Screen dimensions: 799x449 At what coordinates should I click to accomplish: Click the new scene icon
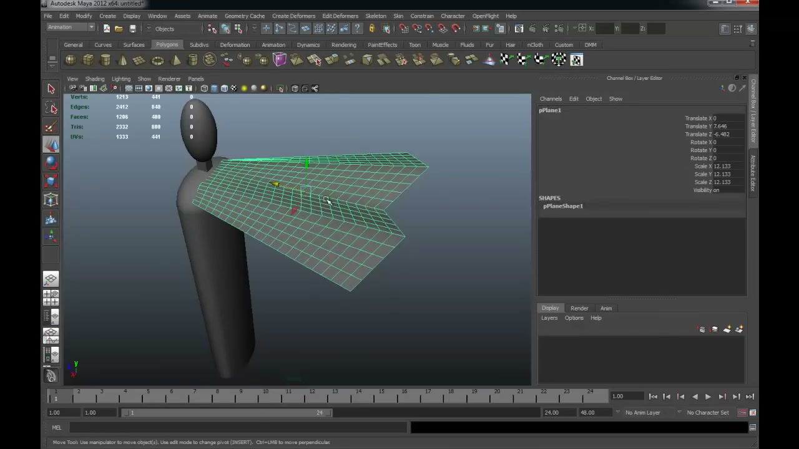pyautogui.click(x=107, y=29)
